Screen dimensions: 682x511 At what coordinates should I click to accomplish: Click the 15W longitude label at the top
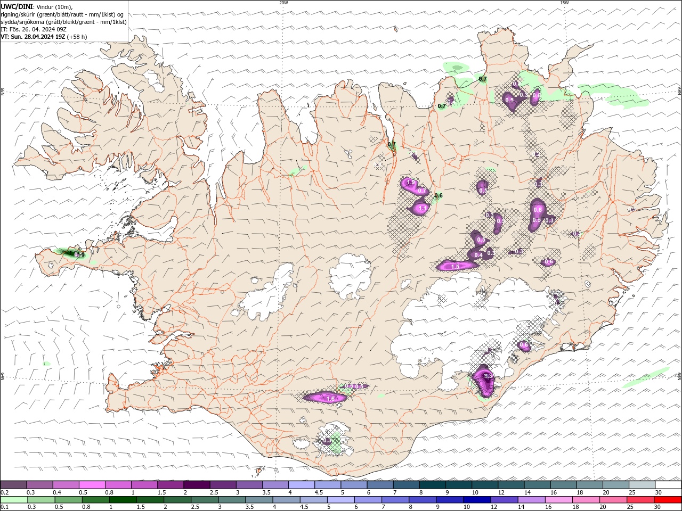pyautogui.click(x=564, y=3)
